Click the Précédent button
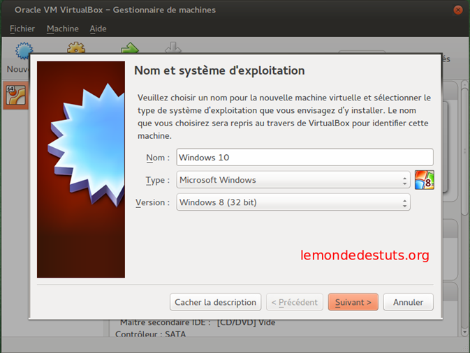Image resolution: width=470 pixels, height=353 pixels. [x=294, y=302]
